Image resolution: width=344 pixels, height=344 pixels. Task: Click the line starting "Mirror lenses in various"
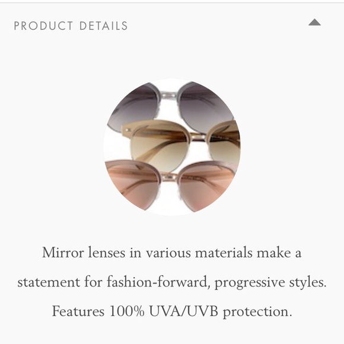(x=171, y=253)
